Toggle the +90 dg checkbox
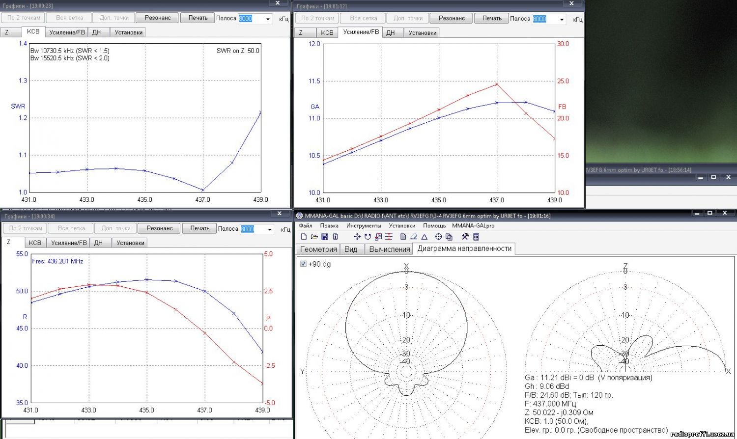This screenshot has height=439, width=737. coord(303,264)
